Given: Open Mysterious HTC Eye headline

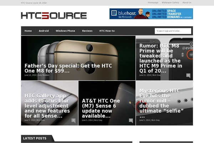Looking at the screenshot, I should (x=162, y=103).
